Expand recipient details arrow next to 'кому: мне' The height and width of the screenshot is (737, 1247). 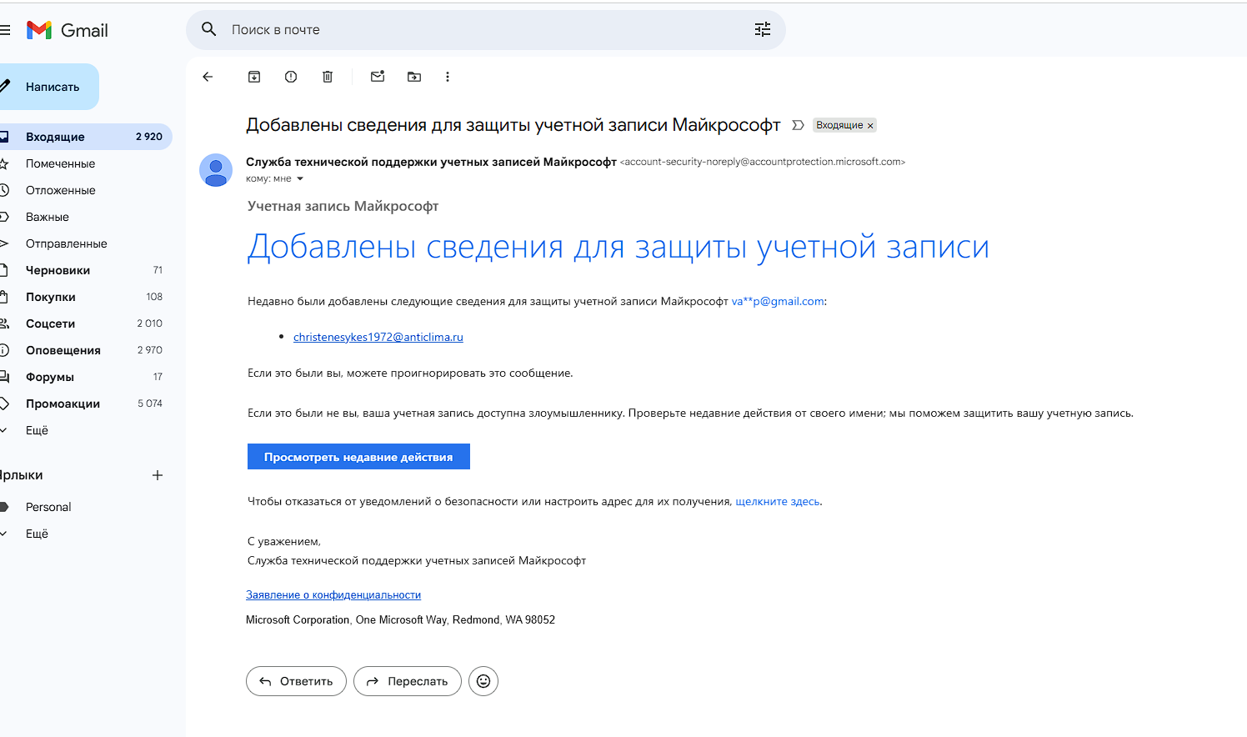pyautogui.click(x=300, y=178)
